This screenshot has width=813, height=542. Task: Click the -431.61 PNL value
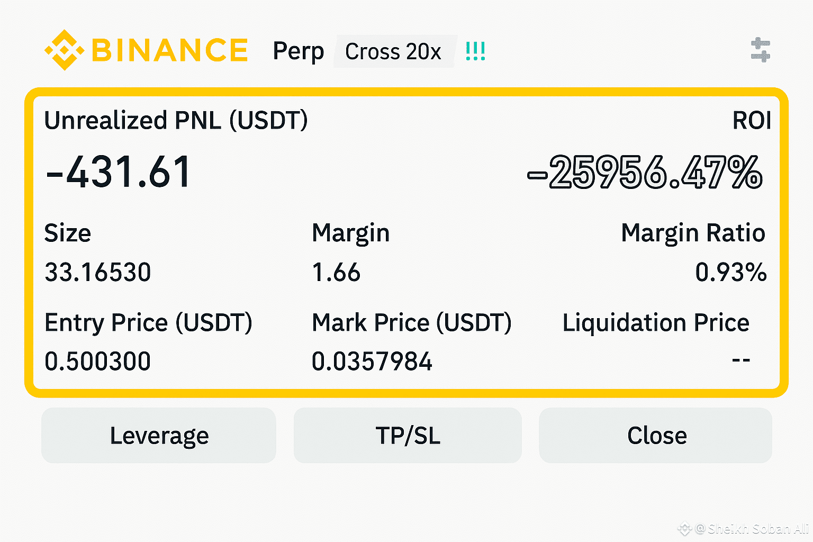click(x=119, y=172)
